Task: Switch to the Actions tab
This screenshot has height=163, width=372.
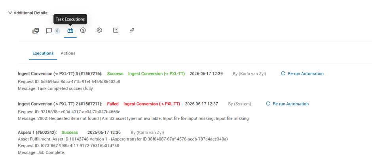Action: pyautogui.click(x=68, y=53)
